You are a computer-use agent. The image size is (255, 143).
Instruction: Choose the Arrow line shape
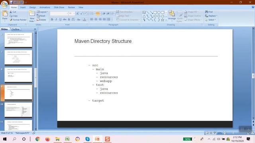tap(151, 12)
